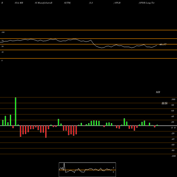Click the '0' label below RSI panel

2,61
